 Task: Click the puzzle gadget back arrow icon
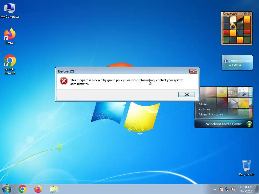click(x=224, y=14)
